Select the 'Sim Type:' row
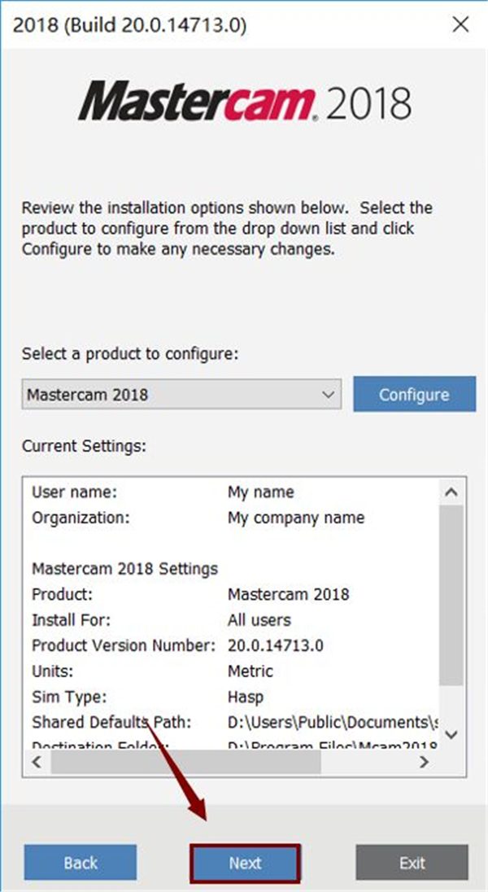Screen dimensions: 488x892 click(232, 697)
